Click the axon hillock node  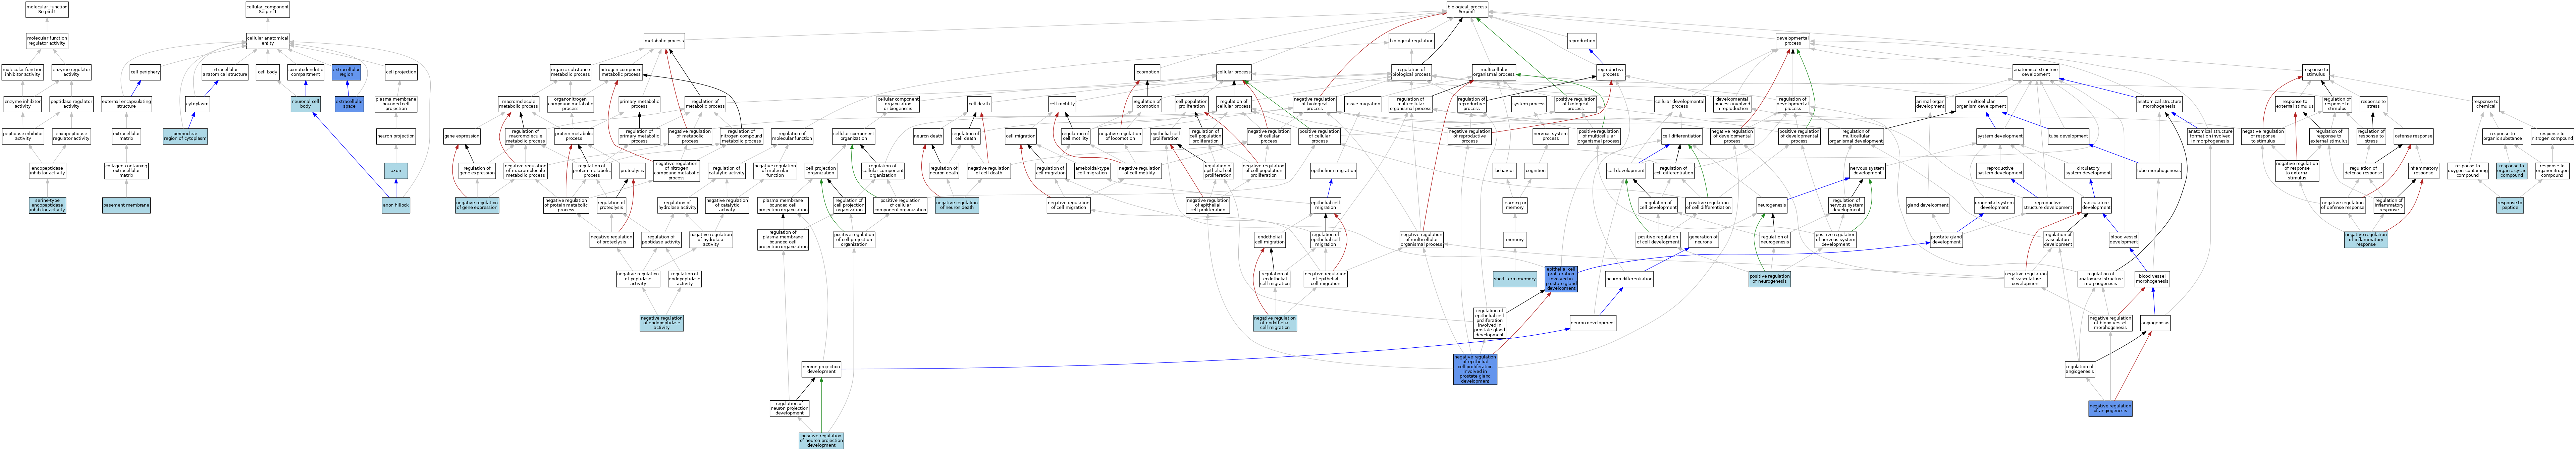(396, 205)
